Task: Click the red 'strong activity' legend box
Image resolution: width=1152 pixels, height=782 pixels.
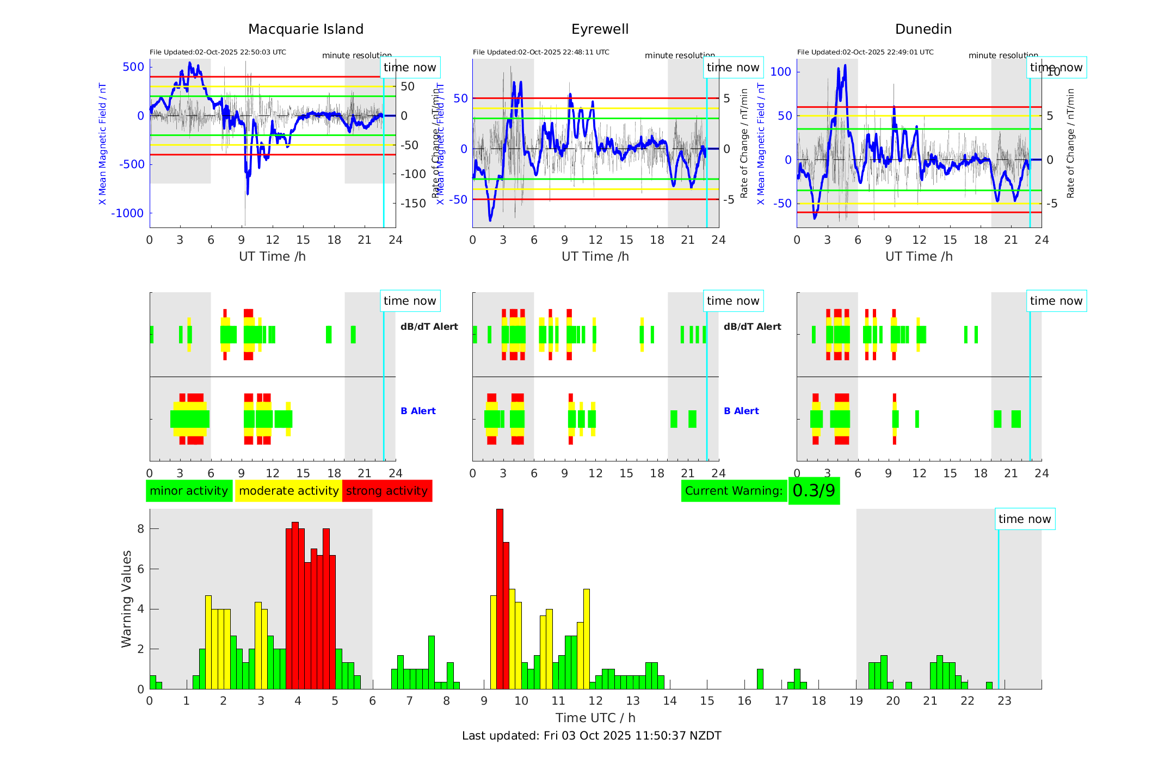Action: (x=387, y=491)
